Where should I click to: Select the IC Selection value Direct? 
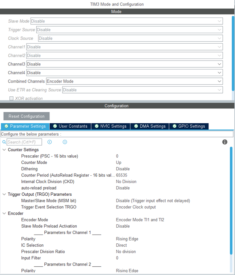pos(121,245)
